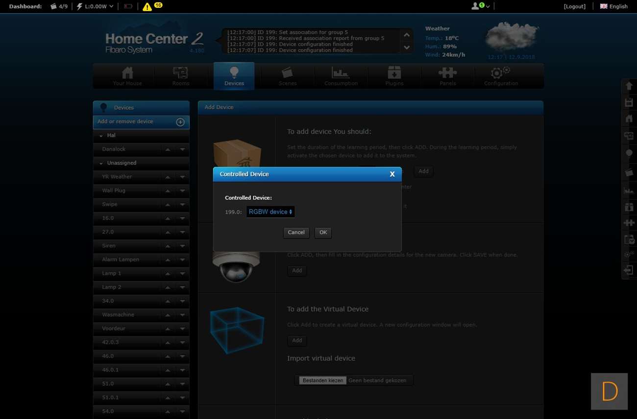Expand the user account dropdown chevron
Screen dimensions: 637x419
[488, 7]
